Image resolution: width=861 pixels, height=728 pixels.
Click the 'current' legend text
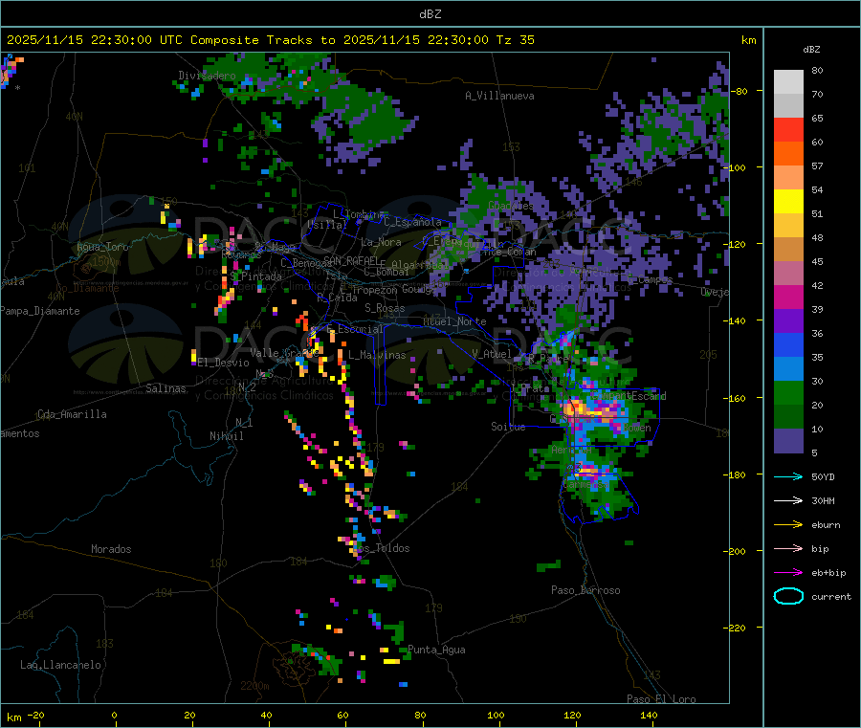[x=831, y=597]
